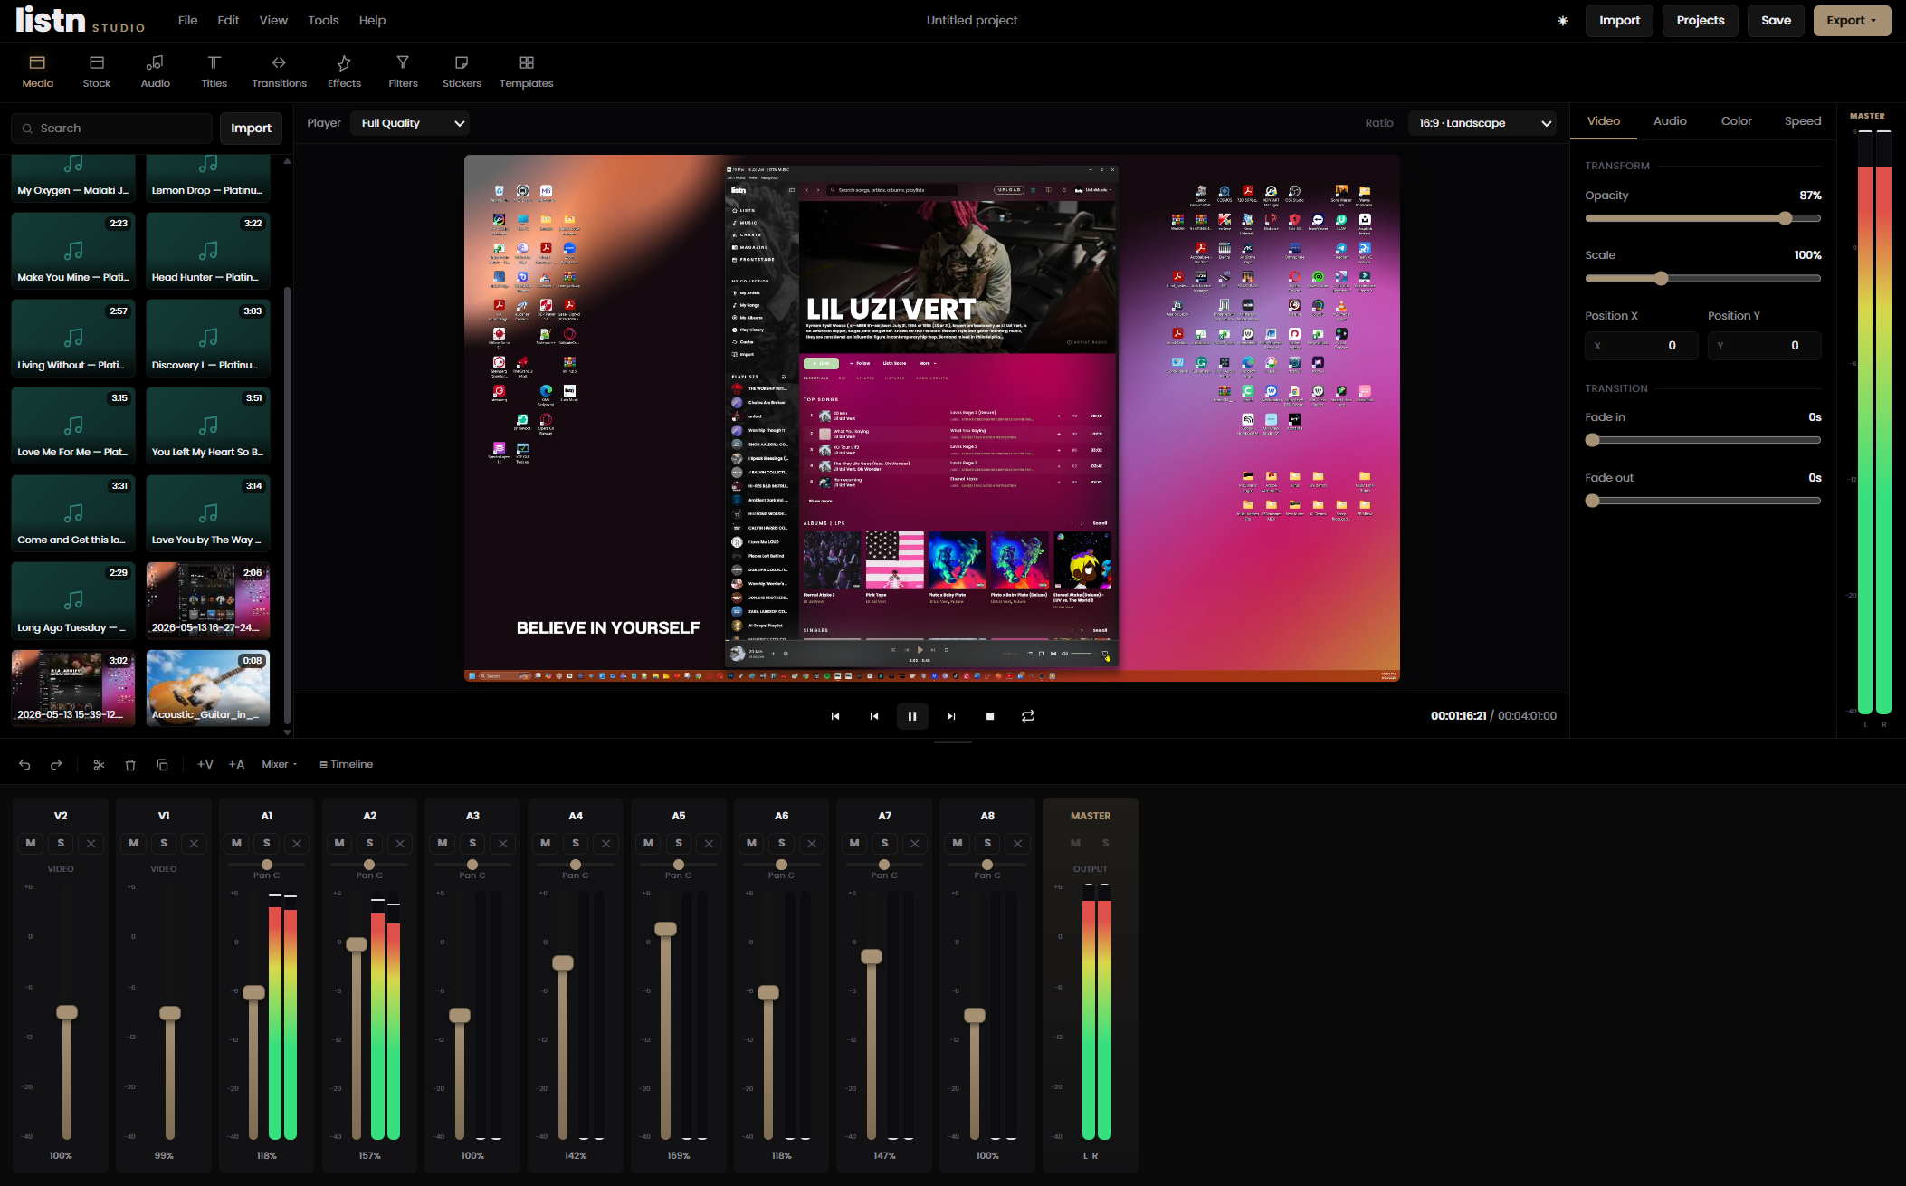Click the Opacity slider handle

pyautogui.click(x=1785, y=218)
